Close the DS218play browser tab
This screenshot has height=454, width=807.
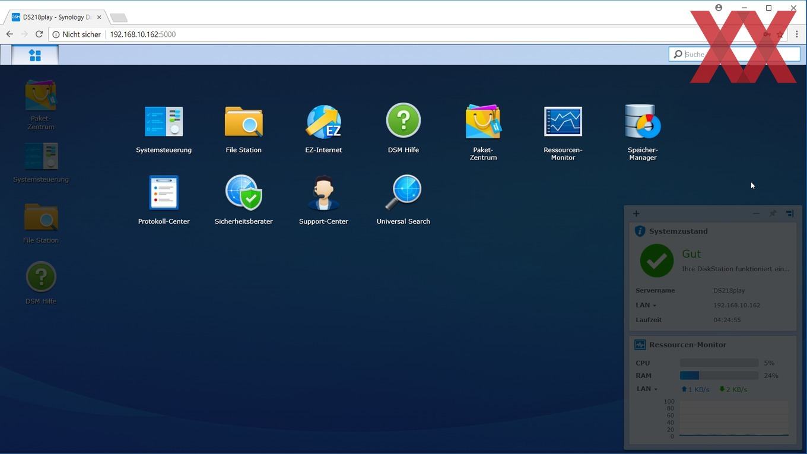coord(99,17)
